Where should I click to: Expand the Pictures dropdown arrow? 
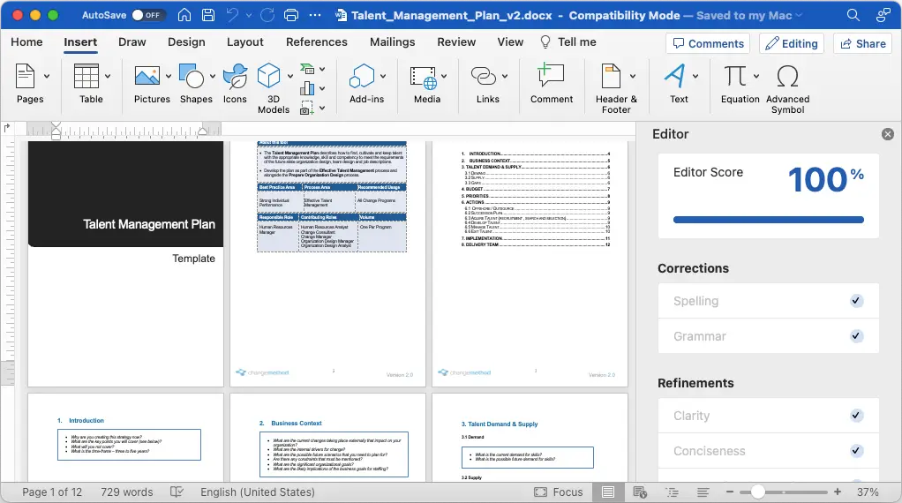coord(169,76)
